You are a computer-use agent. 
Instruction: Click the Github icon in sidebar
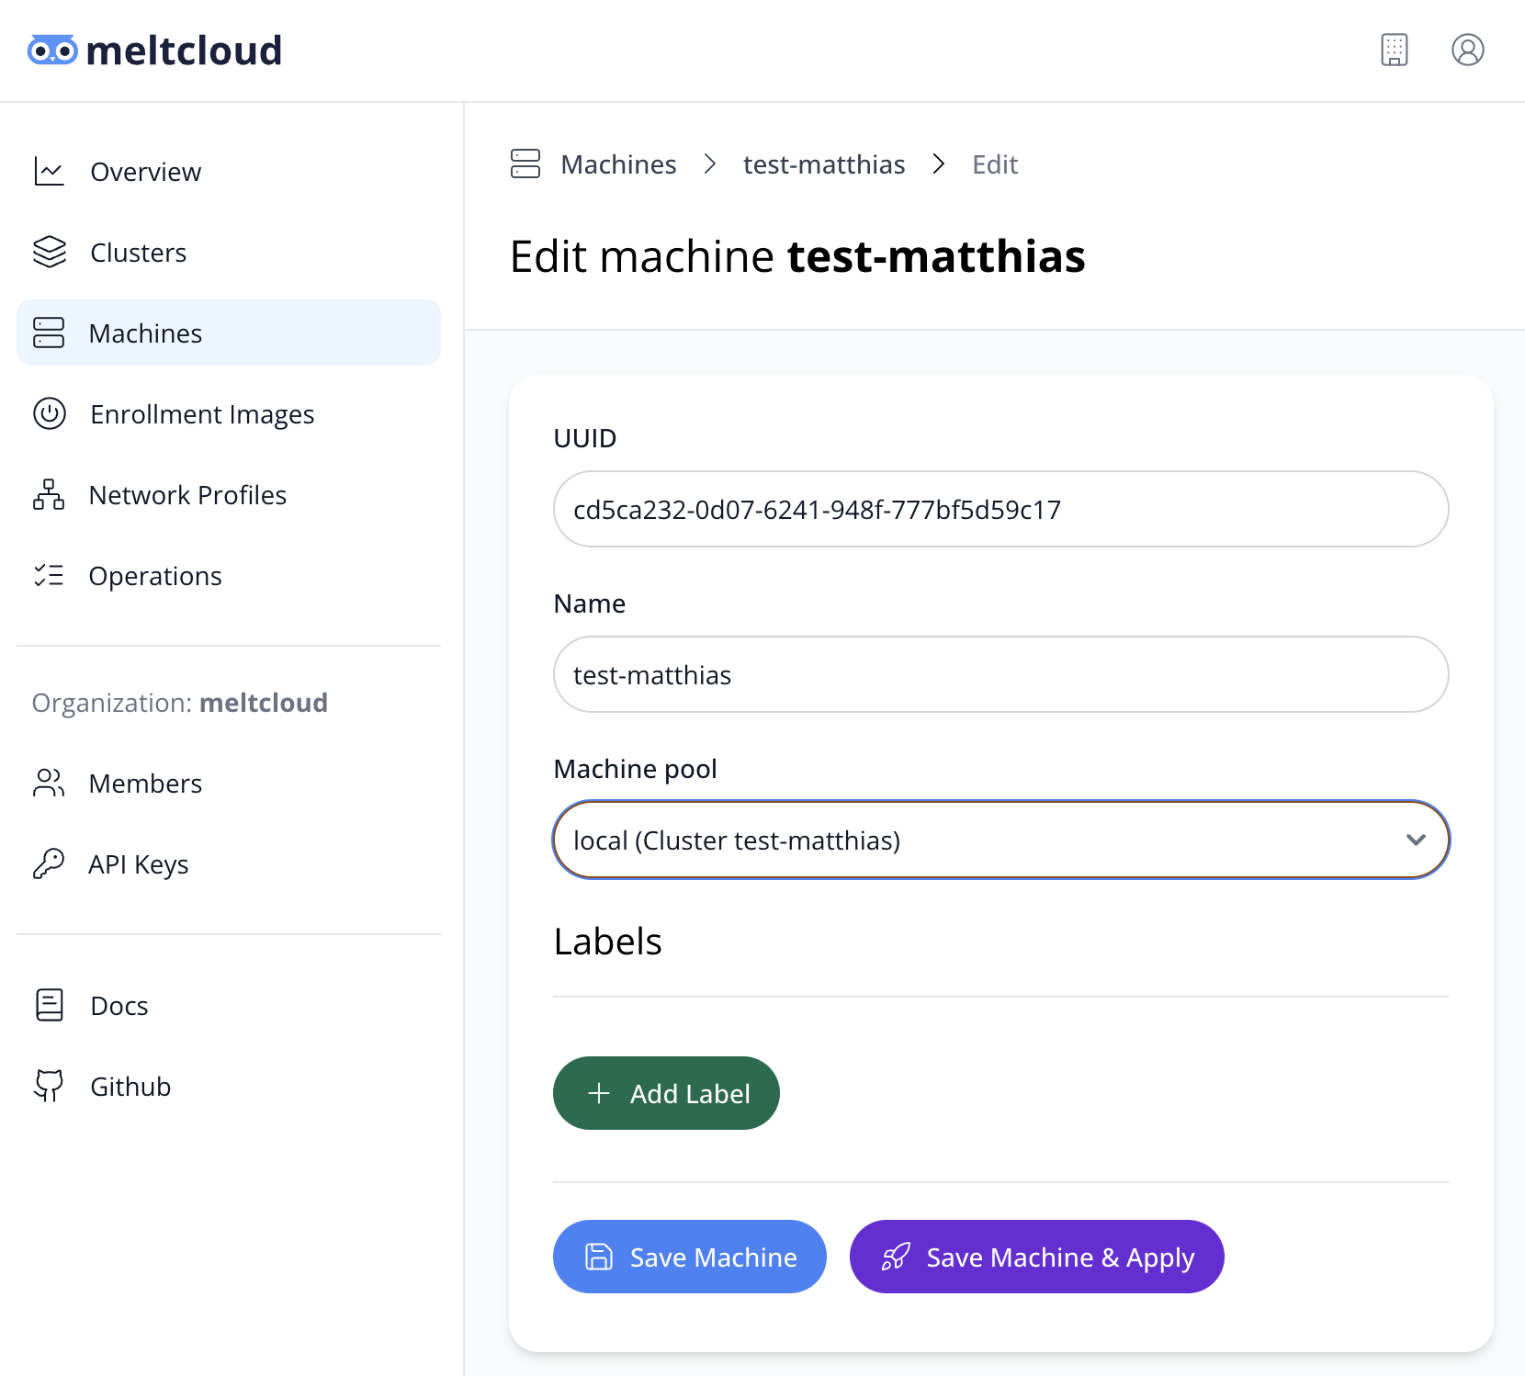click(49, 1087)
